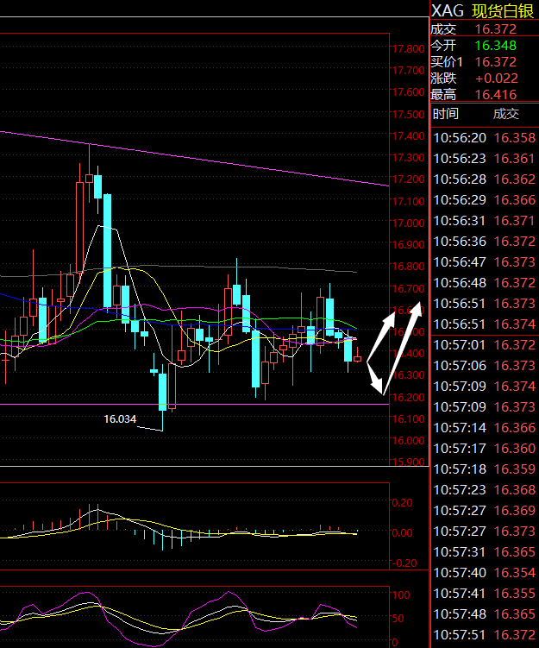This screenshot has height=648, width=539.
Task: Select the 10:56:31 tick row
Action: 485,220
